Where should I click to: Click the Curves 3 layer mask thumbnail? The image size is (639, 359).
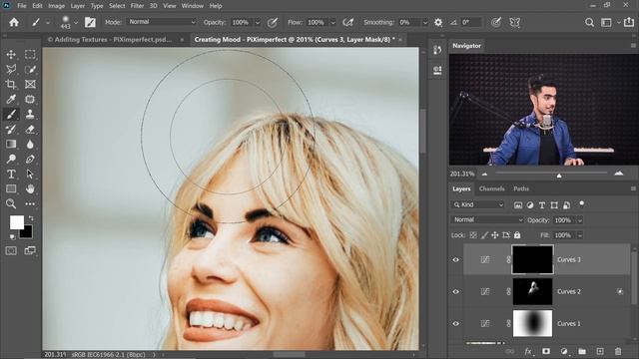tap(532, 259)
